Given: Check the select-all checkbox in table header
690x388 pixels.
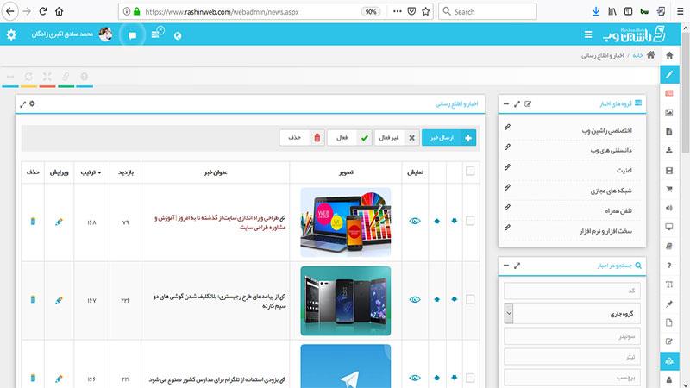Looking at the screenshot, I should click(x=470, y=172).
